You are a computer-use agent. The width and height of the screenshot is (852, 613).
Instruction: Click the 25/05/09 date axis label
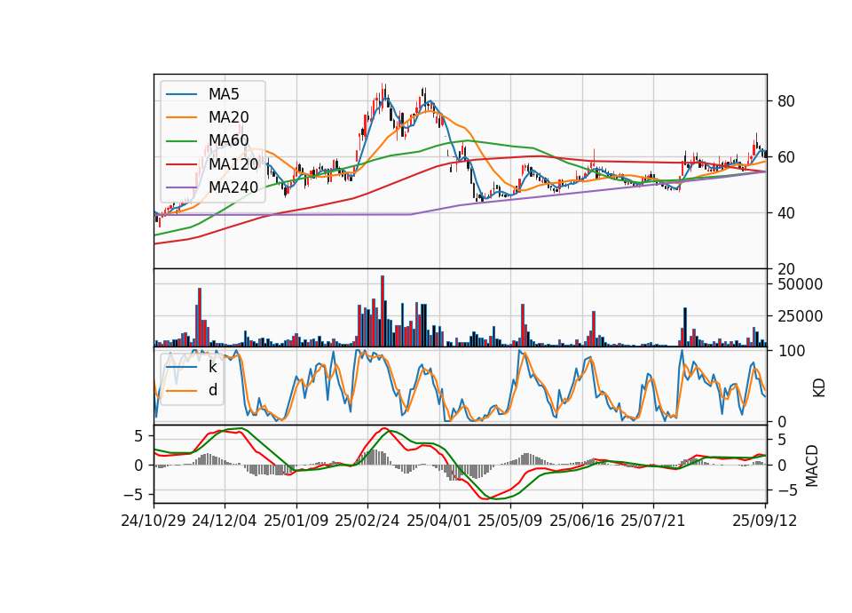coord(509,521)
